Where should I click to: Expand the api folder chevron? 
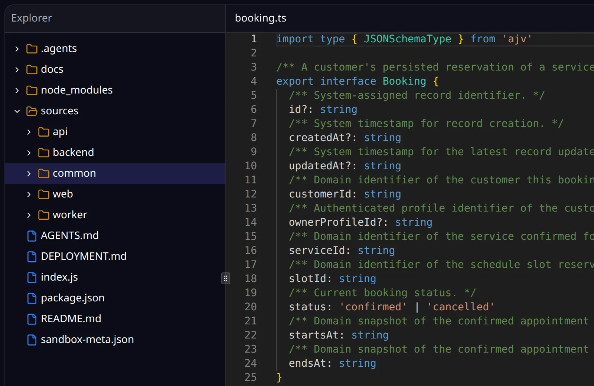tap(29, 132)
